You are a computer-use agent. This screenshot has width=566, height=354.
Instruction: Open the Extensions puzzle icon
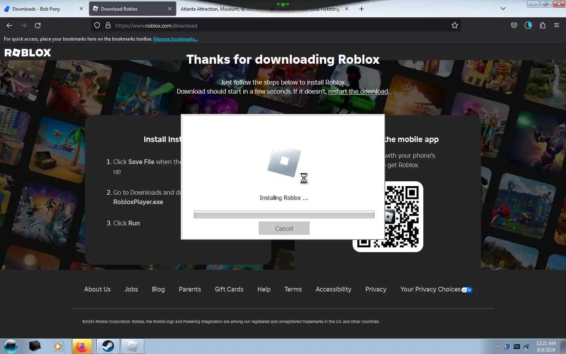[x=542, y=26]
